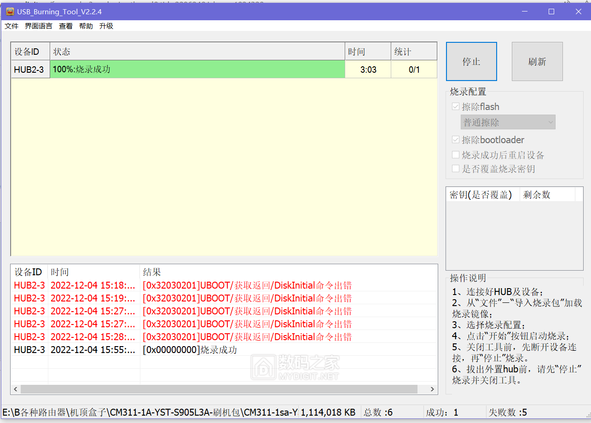The height and width of the screenshot is (423, 591).
Task: Click the 状态 column header
Action: pyautogui.click(x=197, y=52)
